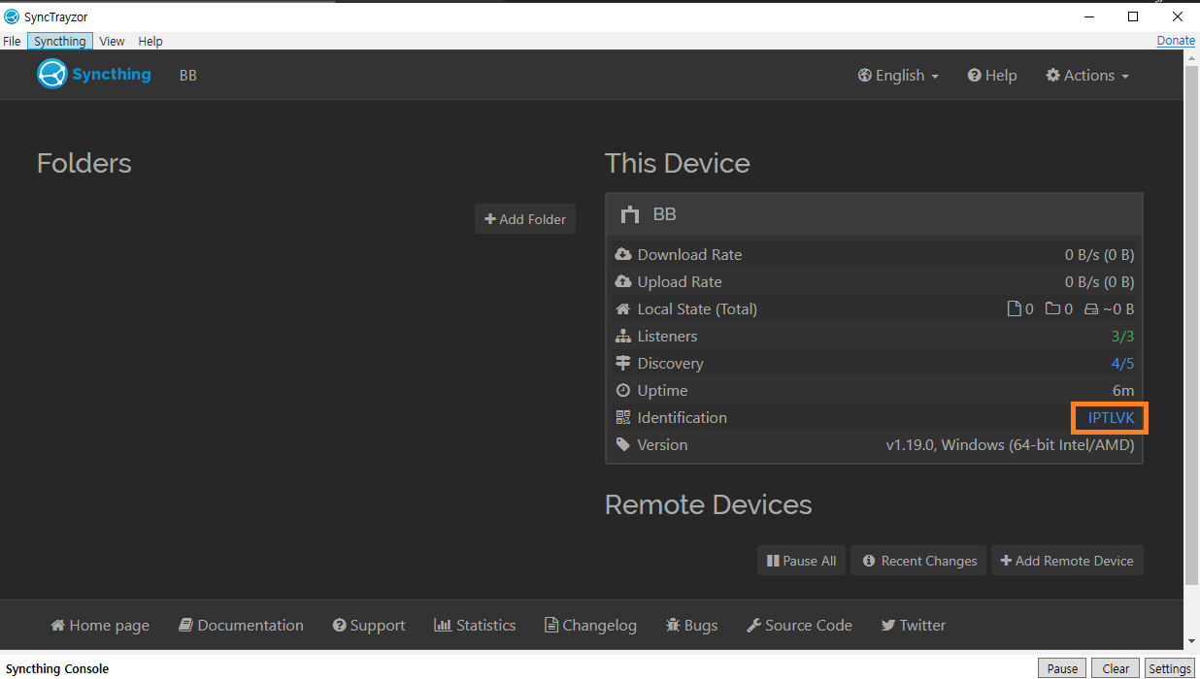This screenshot has height=679, width=1200.
Task: Click the Discovery signpost icon
Action: (x=623, y=363)
